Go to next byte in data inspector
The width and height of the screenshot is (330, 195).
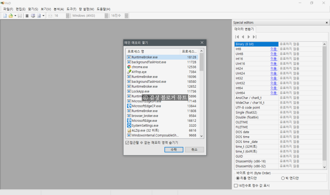click(x=249, y=37)
